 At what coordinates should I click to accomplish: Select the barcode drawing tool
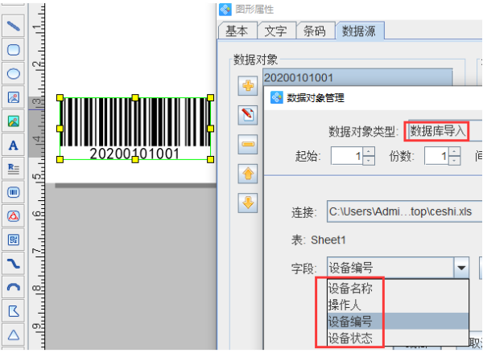pyautogui.click(x=13, y=192)
